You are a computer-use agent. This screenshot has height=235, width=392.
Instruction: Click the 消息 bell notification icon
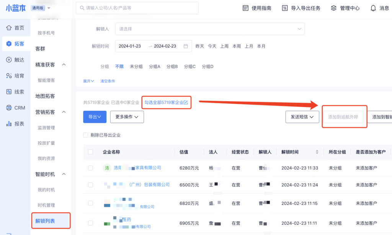point(373,8)
